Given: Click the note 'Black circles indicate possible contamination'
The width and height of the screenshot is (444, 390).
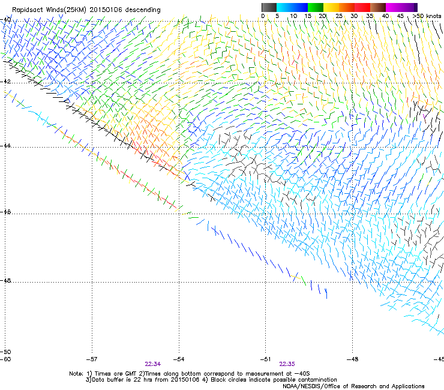Looking at the screenshot, I should tap(274, 380).
